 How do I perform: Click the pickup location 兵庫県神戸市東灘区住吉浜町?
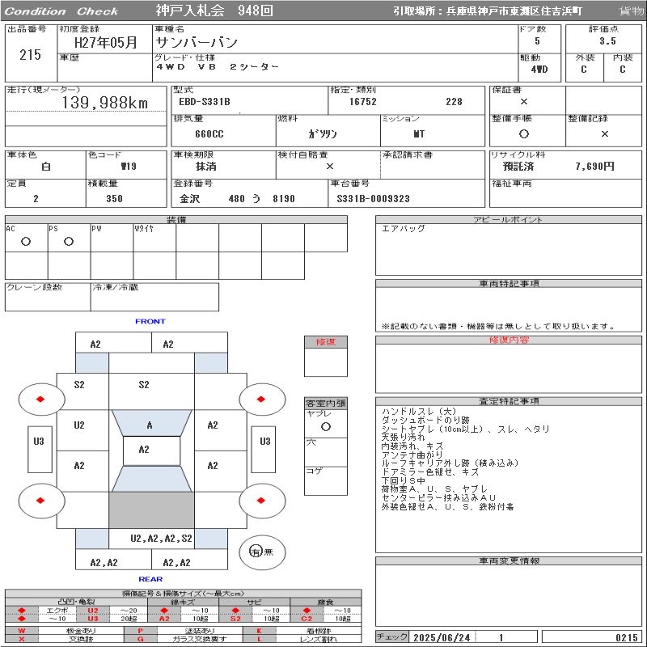(x=514, y=11)
